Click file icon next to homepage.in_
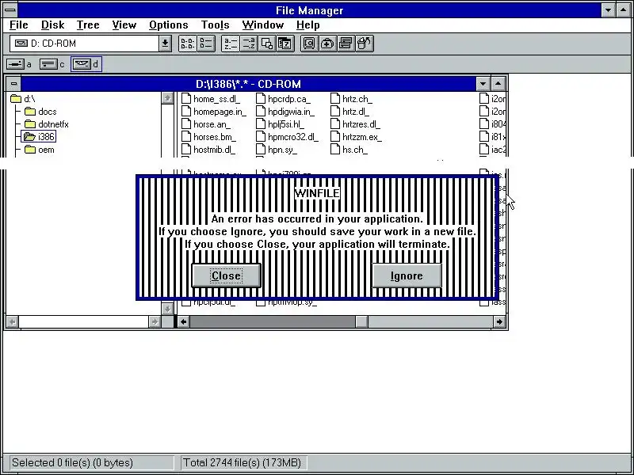634x475 pixels. pyautogui.click(x=186, y=111)
